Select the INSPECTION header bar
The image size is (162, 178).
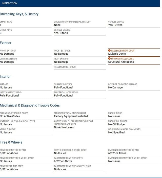pos(80,3)
